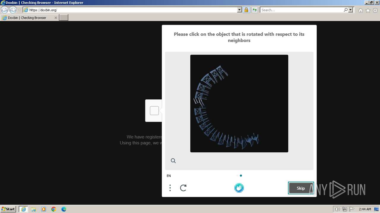Click the active challenge progress dot
The width and height of the screenshot is (380, 213).
[x=241, y=175]
